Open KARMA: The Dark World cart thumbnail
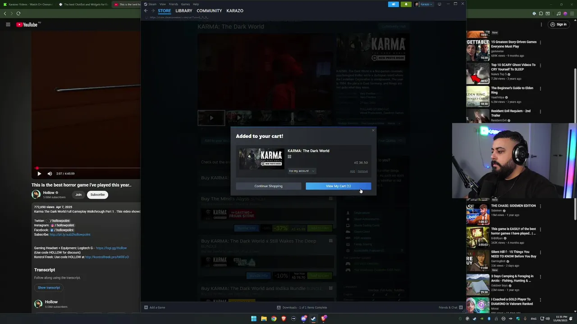The image size is (577, 324). tap(261, 159)
